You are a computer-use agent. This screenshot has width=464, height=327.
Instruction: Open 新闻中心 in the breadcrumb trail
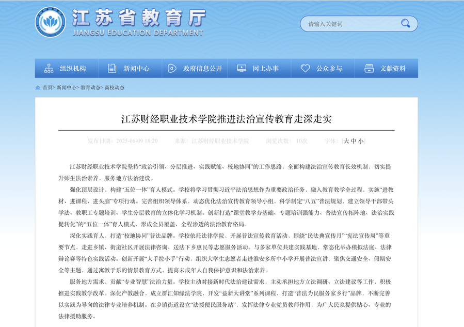66,87
